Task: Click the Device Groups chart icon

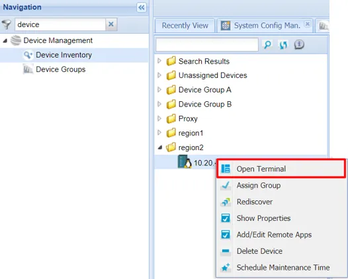Action: (28, 69)
